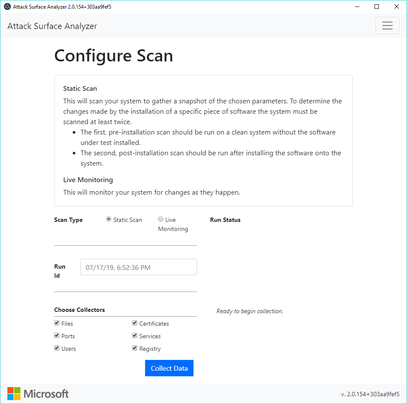
Task: Open the hamburger navigation menu
Action: coord(387,26)
